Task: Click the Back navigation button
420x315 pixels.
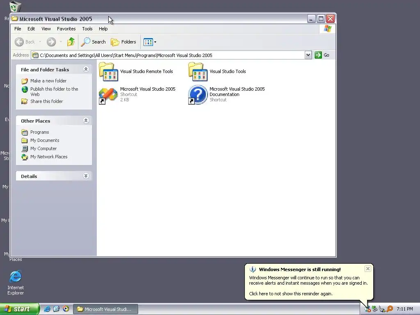Action: [25, 42]
